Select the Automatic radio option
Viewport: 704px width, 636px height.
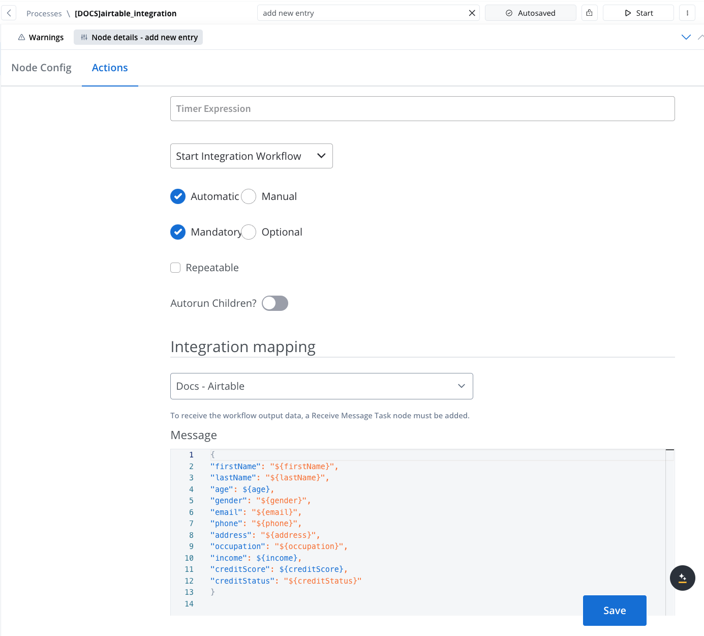click(178, 196)
